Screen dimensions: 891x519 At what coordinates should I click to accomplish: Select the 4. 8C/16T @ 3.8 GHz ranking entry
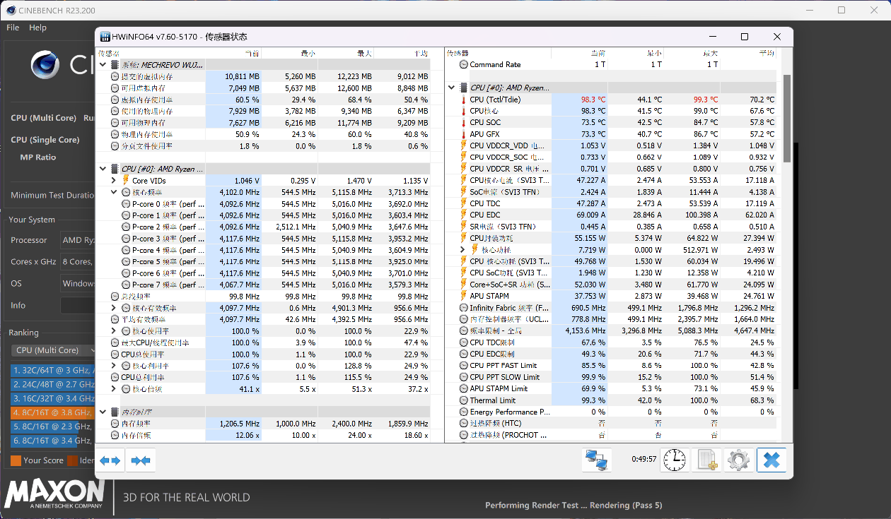pos(52,412)
